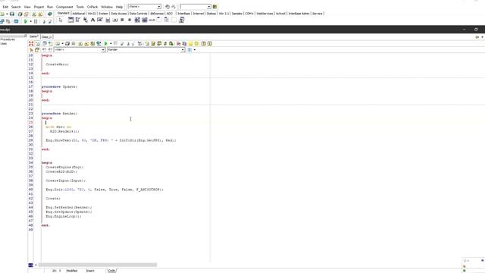Switch to the InterBase Admin palette tab
The height and width of the screenshot is (273, 485).
[299, 14]
